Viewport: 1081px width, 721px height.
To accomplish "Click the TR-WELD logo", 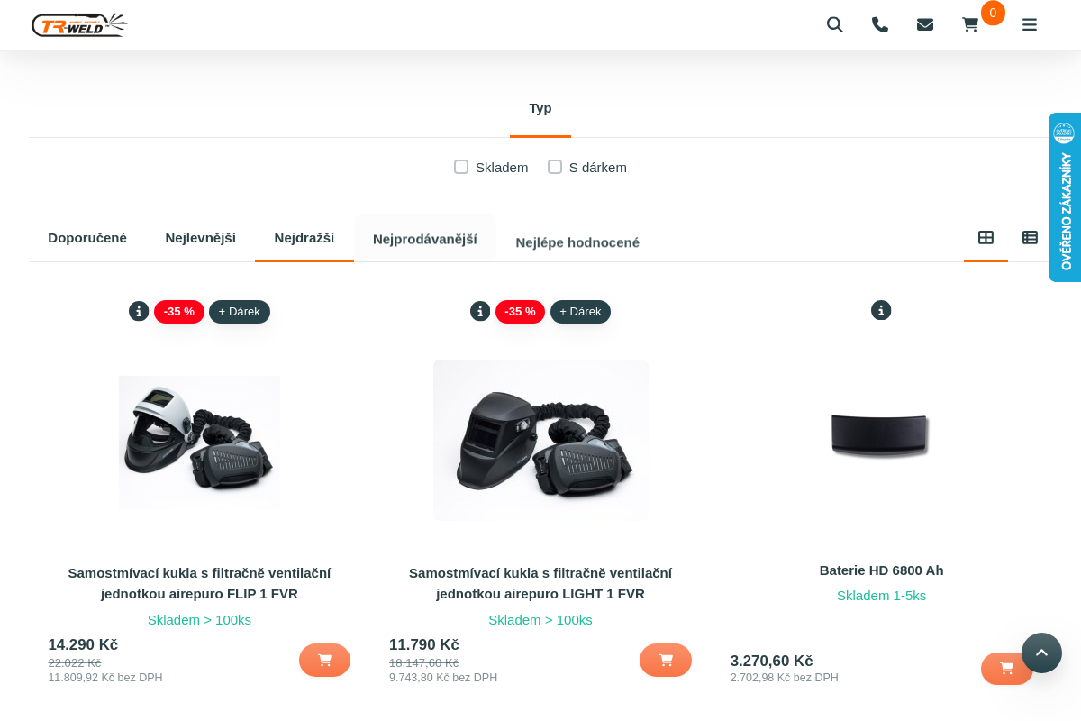I will tap(79, 25).
